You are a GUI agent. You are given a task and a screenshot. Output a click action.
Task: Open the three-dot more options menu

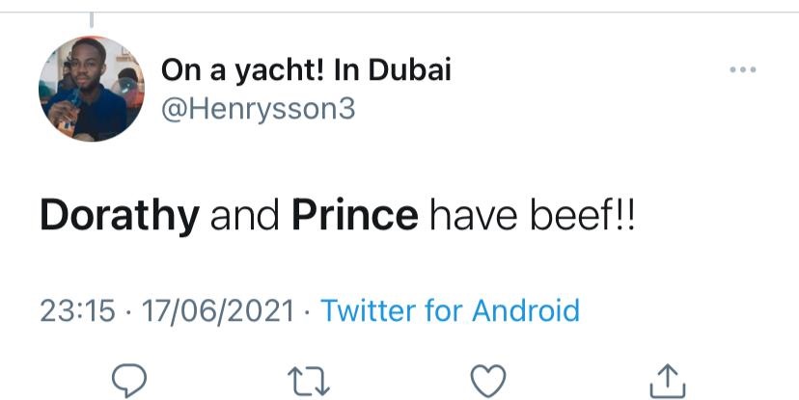[x=742, y=71]
